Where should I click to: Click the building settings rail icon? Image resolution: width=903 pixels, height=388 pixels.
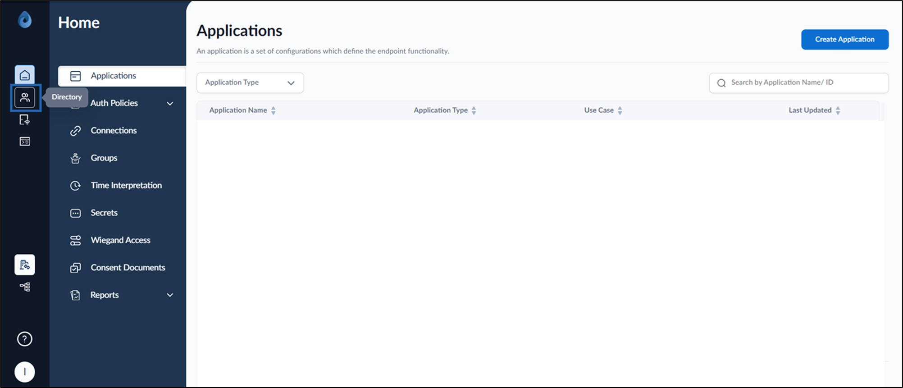coord(25,265)
